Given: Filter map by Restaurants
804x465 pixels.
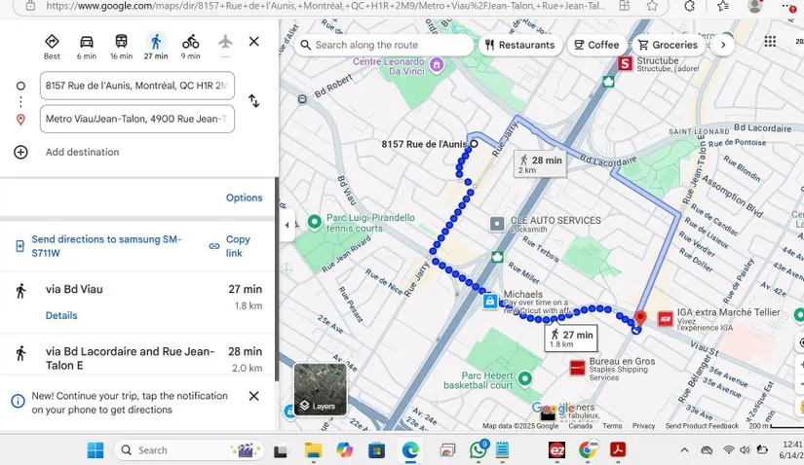Looking at the screenshot, I should 520,45.
